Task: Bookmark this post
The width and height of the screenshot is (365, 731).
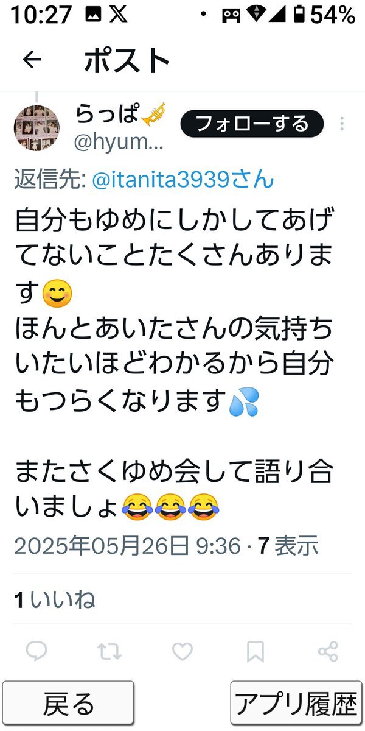Action: 255,652
